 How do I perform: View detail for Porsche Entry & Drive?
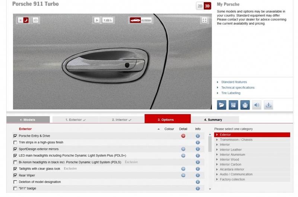(x=183, y=136)
